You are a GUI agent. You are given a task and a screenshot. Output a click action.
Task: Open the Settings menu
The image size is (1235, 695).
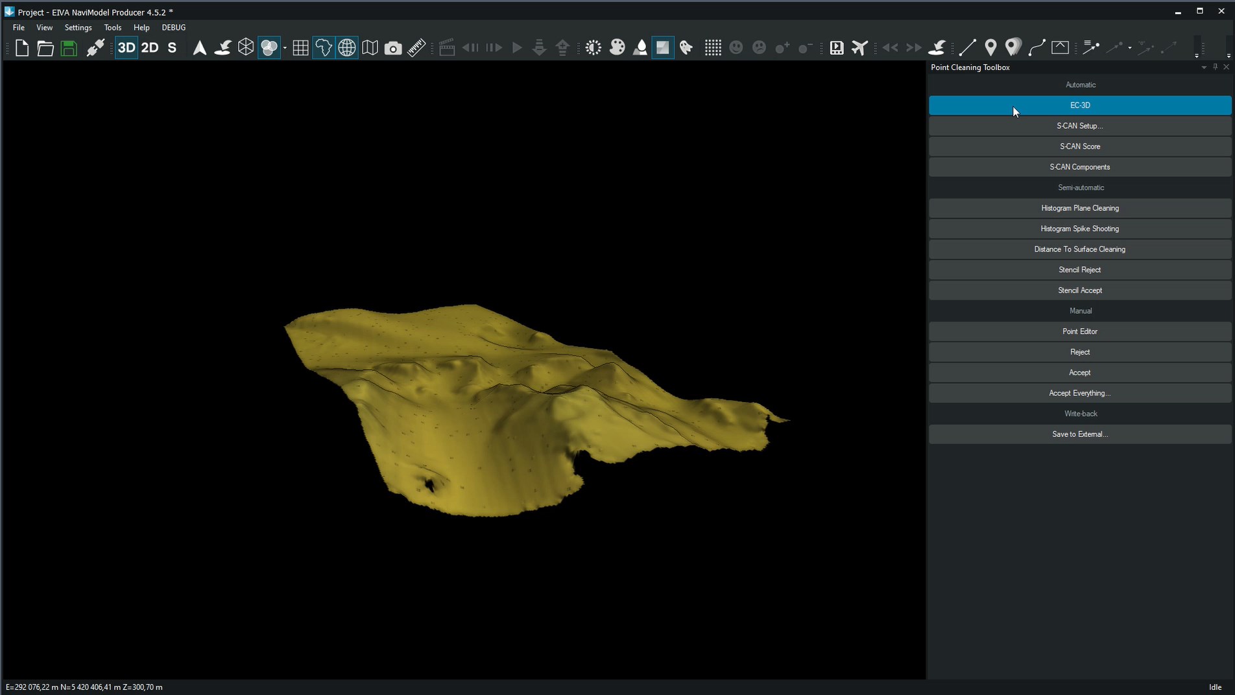(78, 27)
